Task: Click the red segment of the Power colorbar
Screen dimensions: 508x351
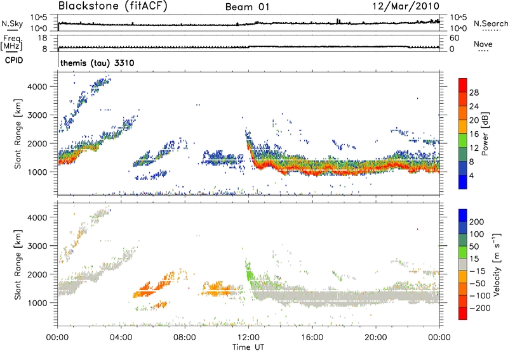Action: [463, 85]
